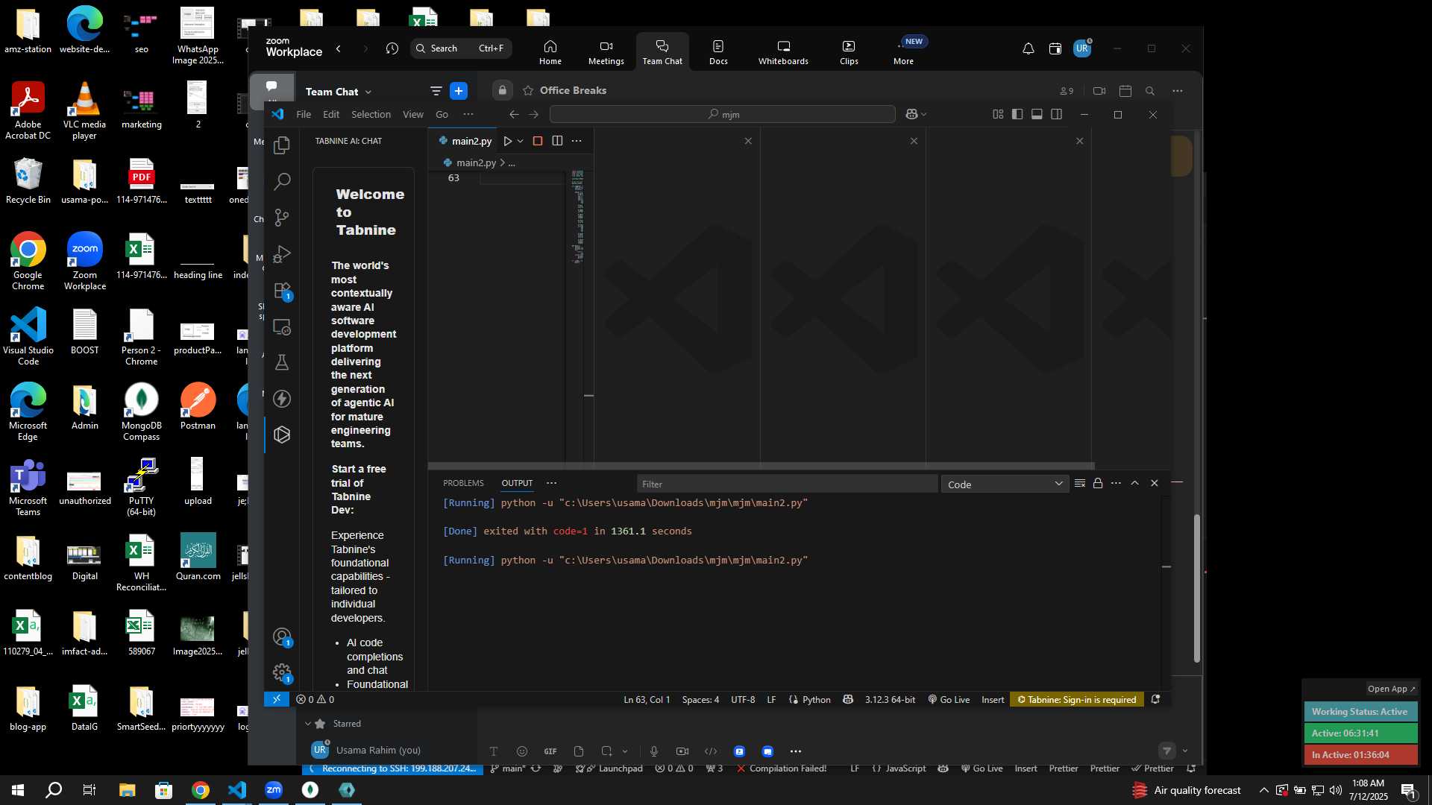Image resolution: width=1432 pixels, height=805 pixels.
Task: Toggle the Insert mode status bar item
Action: point(993,700)
